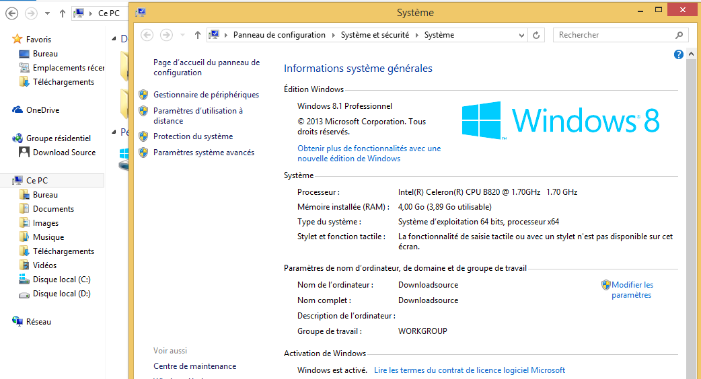Click the Images folder icon
The image size is (701, 379).
coord(24,222)
